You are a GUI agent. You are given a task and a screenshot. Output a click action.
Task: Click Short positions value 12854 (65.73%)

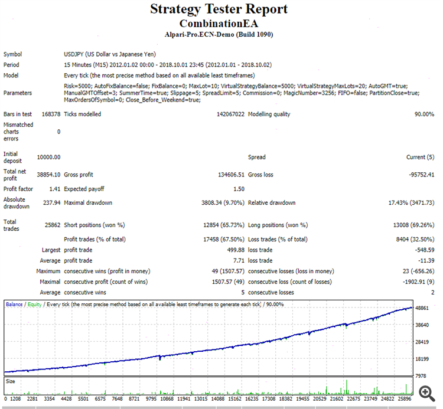224,225
